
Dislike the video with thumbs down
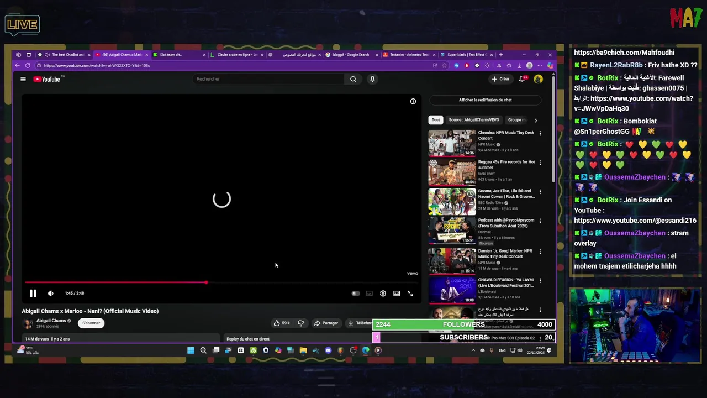301,323
